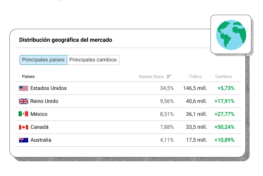Toggle the Tráfico column sort order

point(195,77)
